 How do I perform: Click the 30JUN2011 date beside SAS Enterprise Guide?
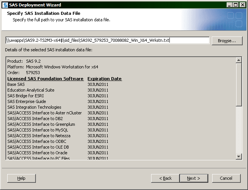98,101
